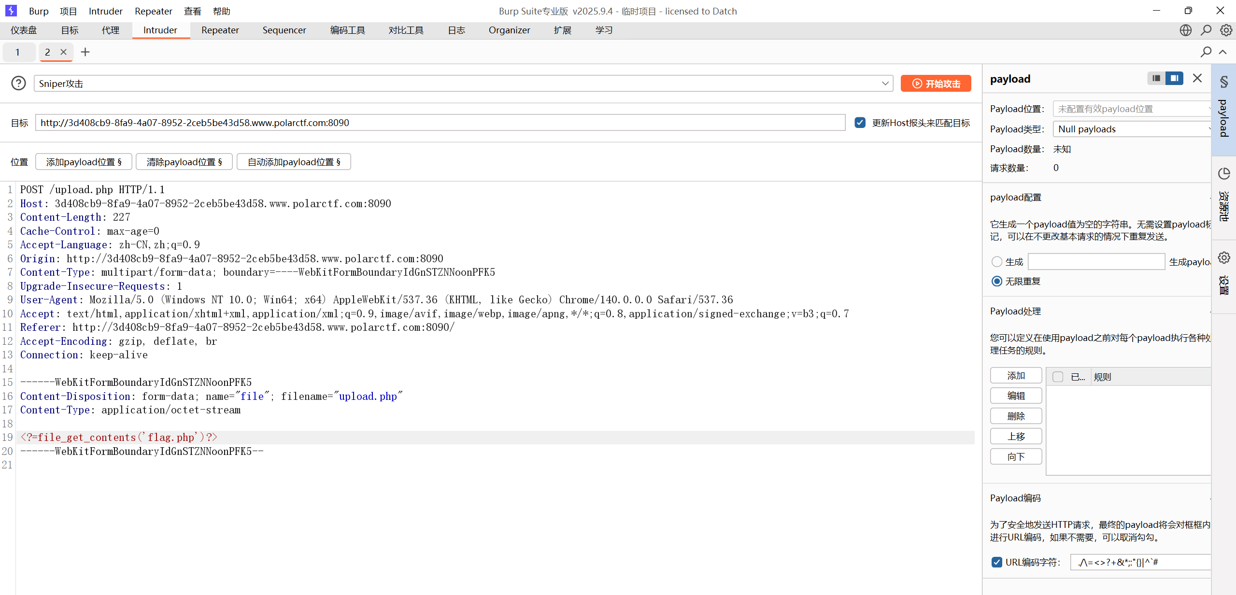Open the globe browser icon in top bar
The height and width of the screenshot is (595, 1236).
(x=1185, y=30)
